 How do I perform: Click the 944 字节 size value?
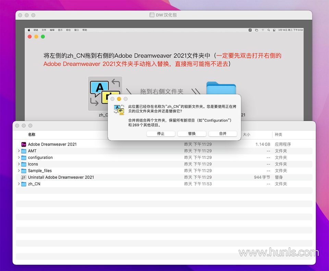click(x=262, y=177)
